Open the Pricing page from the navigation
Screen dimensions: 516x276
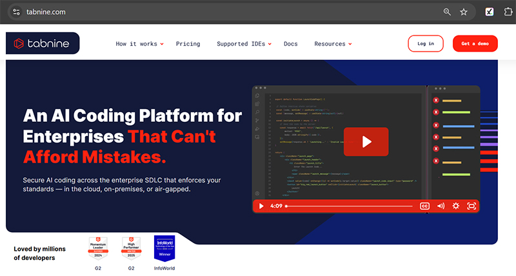point(188,44)
